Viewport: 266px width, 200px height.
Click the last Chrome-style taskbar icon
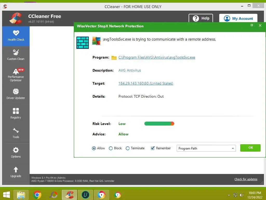click(117, 195)
